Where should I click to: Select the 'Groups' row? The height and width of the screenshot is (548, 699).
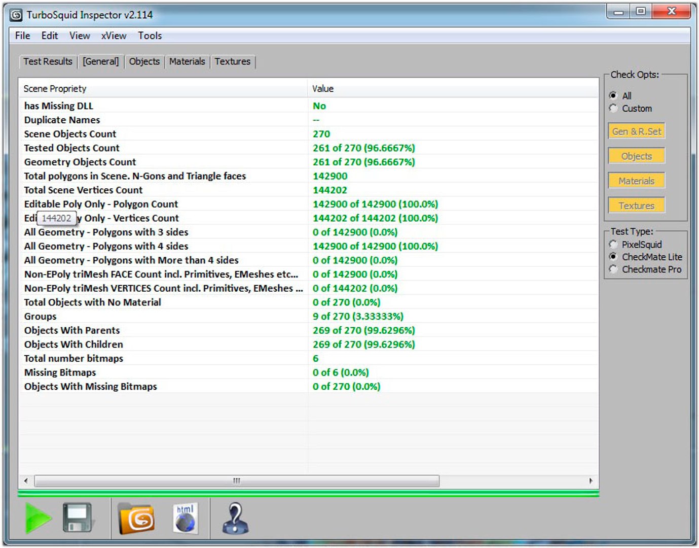[x=309, y=316]
